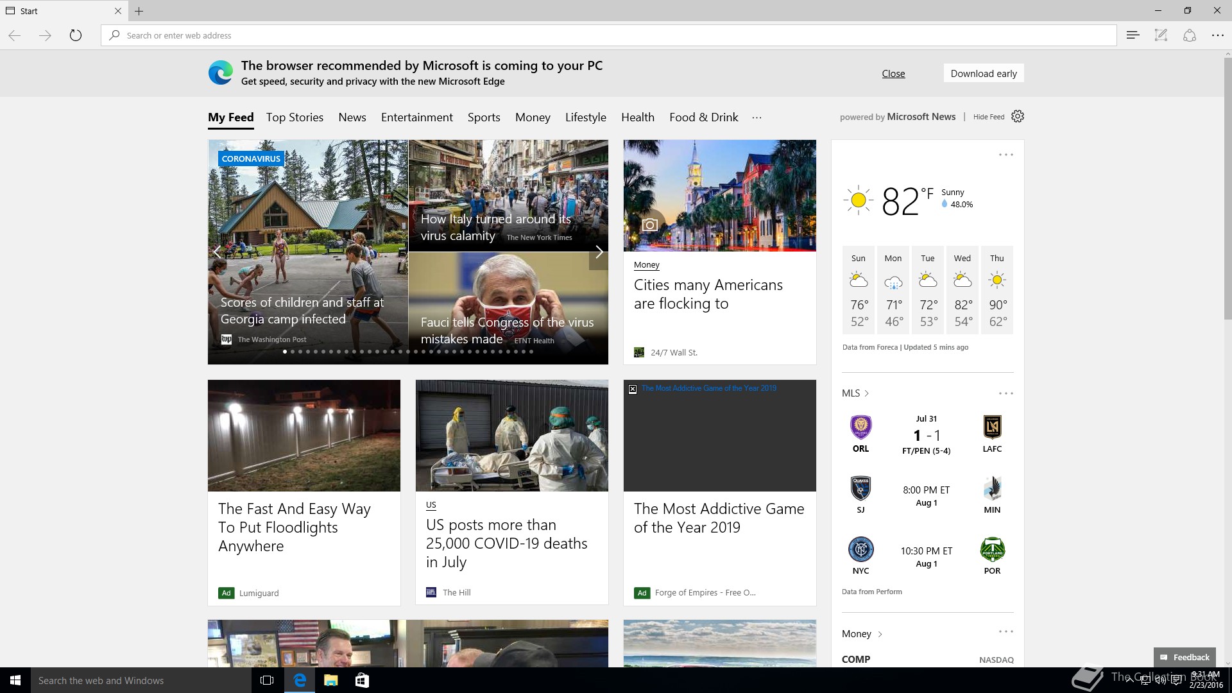This screenshot has width=1232, height=693.
Task: Open Cities many Americans flocking article
Action: point(720,252)
